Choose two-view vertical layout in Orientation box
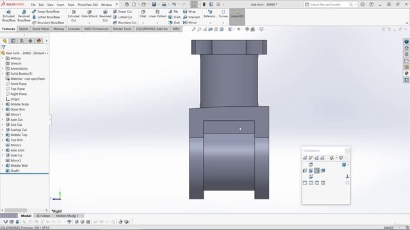The image size is (410, 230). click(x=317, y=183)
